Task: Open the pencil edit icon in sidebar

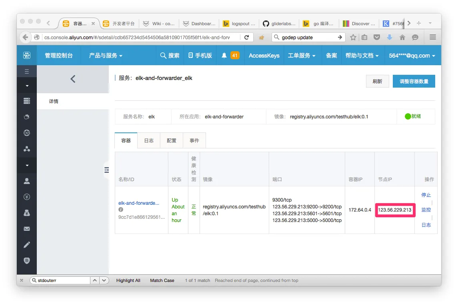Action: (26, 245)
